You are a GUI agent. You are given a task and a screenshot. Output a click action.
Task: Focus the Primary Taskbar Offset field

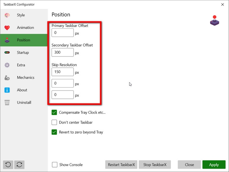63,33
